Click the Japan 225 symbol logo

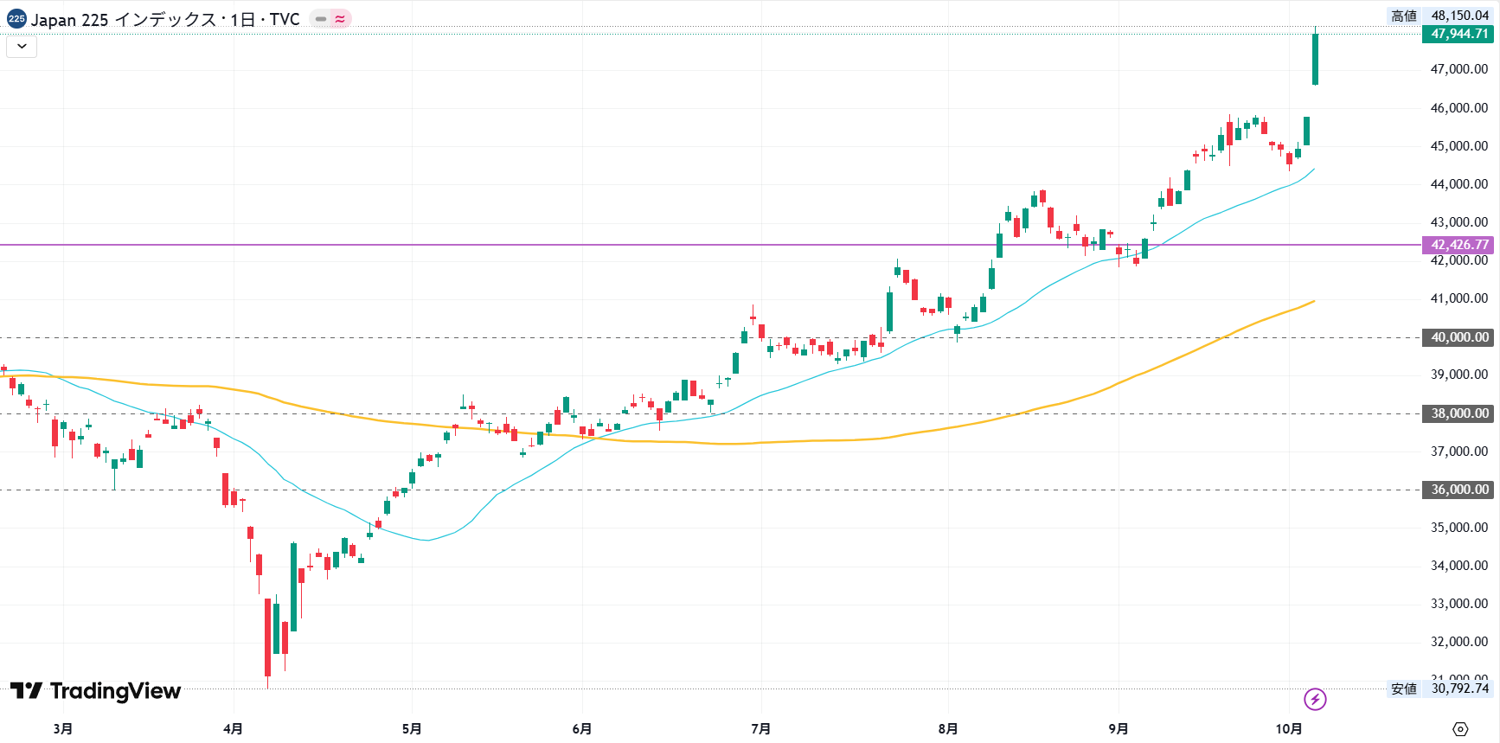(16, 19)
